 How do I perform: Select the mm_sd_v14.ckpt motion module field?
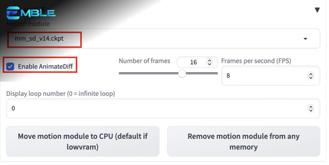point(163,38)
